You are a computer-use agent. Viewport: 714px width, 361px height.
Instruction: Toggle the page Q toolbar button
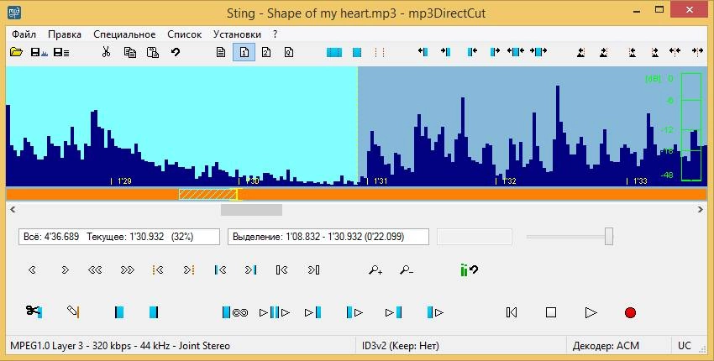pos(289,52)
